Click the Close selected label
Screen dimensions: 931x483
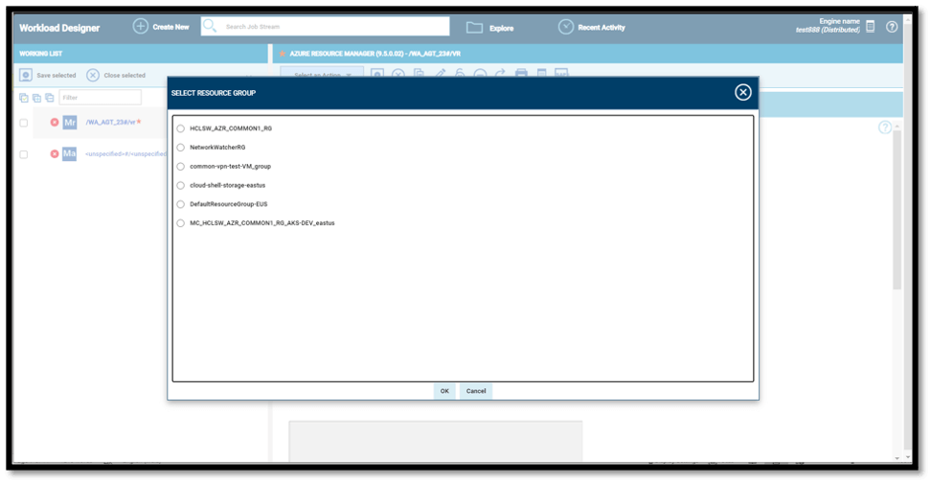pyautogui.click(x=125, y=76)
